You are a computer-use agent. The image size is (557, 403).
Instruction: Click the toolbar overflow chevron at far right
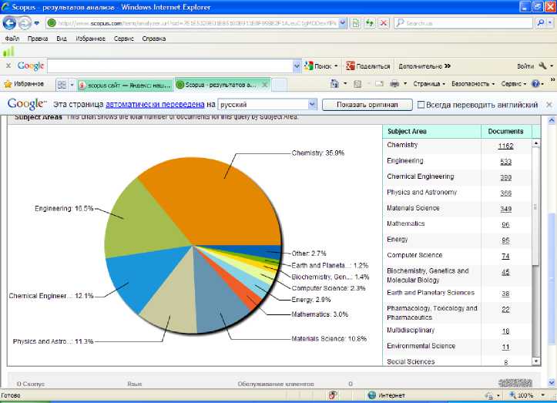tap(552, 79)
